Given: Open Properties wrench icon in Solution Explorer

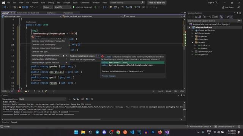Looking at the screenshot, I should [228, 17].
